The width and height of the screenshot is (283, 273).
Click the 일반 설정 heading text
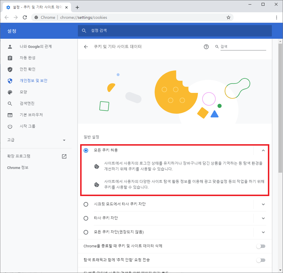tap(91, 137)
